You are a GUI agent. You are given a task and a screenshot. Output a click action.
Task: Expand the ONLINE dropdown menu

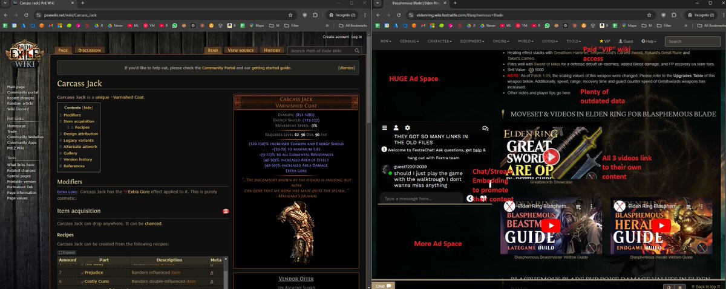point(502,41)
